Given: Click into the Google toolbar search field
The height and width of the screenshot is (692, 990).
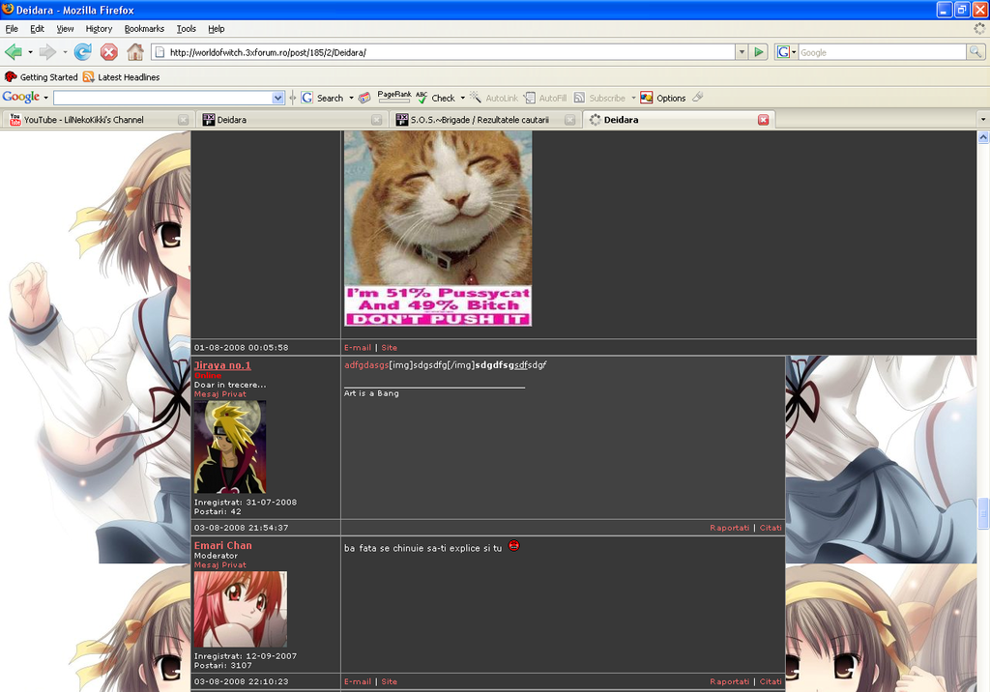Looking at the screenshot, I should [162, 98].
